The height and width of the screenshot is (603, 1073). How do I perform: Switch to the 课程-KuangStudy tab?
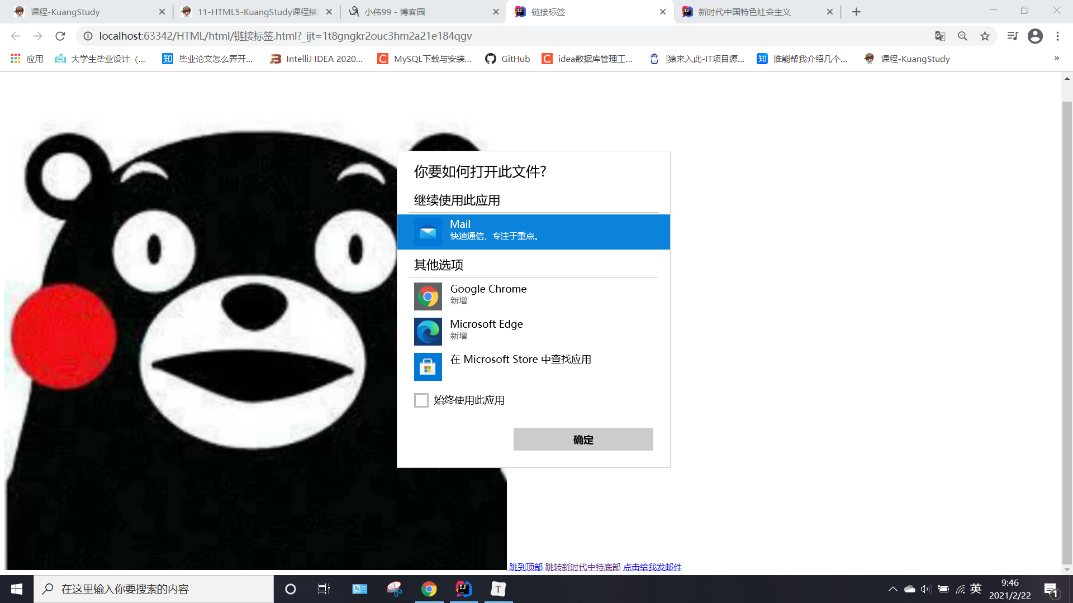(84, 12)
